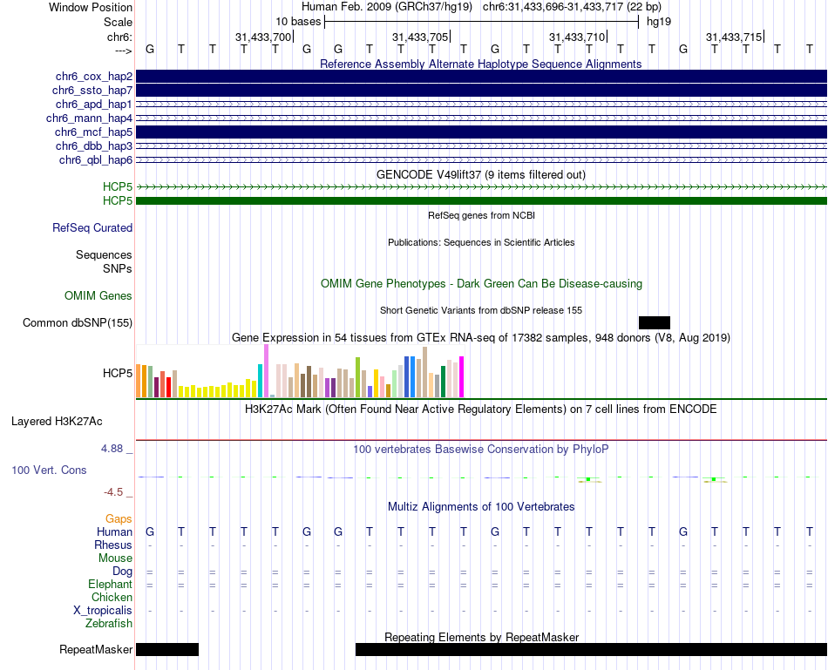
Task: Click the Chicken alignment row label
Action: (112, 598)
